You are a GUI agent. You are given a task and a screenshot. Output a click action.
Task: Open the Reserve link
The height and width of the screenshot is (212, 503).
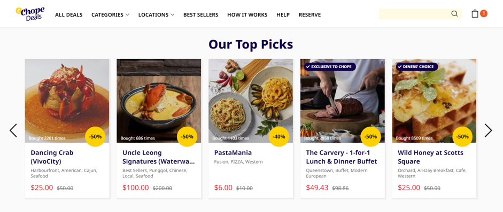tap(309, 15)
